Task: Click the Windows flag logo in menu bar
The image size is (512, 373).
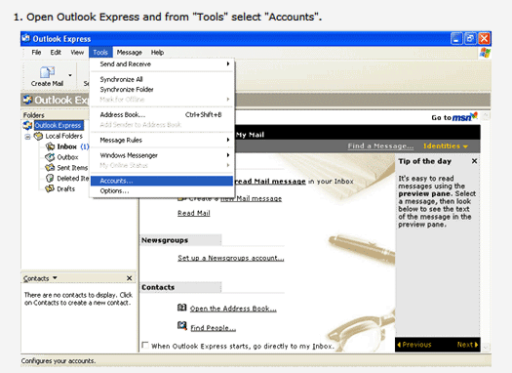Action: pos(485,53)
